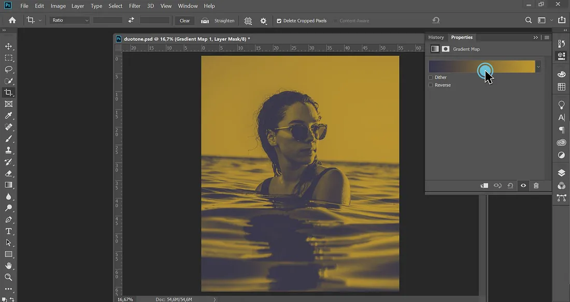Open the status bar info arrow
This screenshot has height=302, width=570.
(x=215, y=299)
